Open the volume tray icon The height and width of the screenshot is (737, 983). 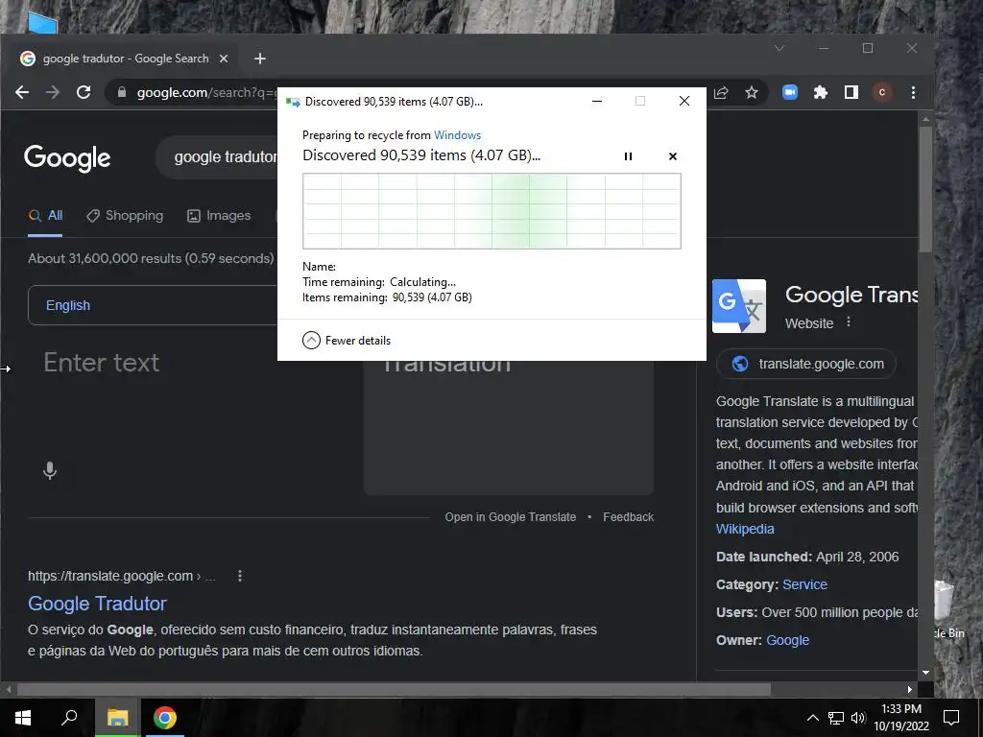858,718
